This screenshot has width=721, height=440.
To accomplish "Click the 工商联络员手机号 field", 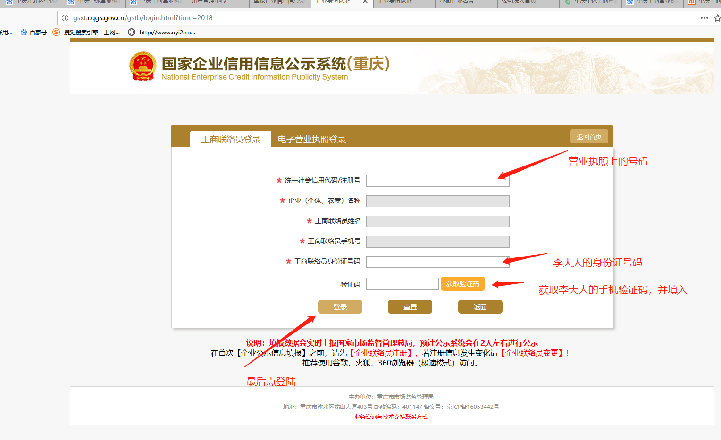I will [x=437, y=241].
